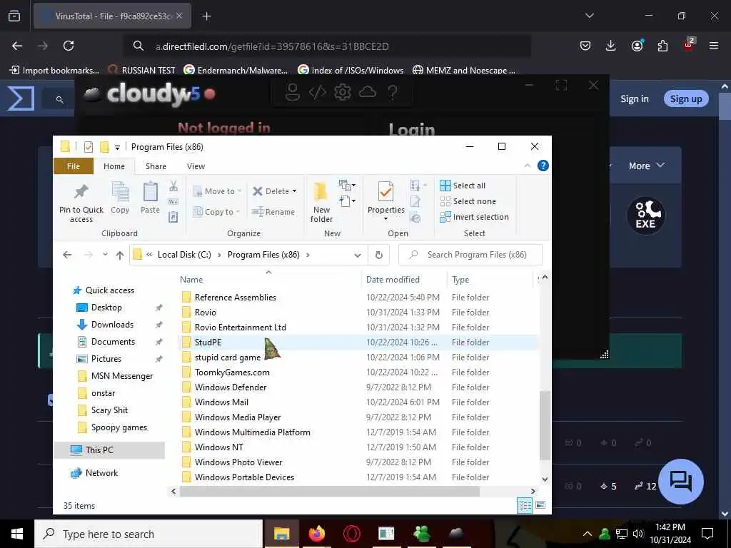Open the File ribbon tab
This screenshot has height=548, width=731.
[74, 166]
